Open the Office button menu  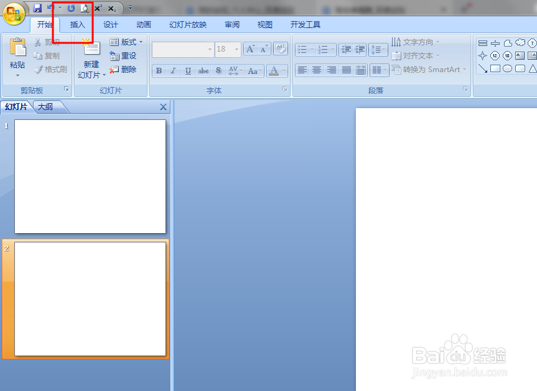coord(14,14)
